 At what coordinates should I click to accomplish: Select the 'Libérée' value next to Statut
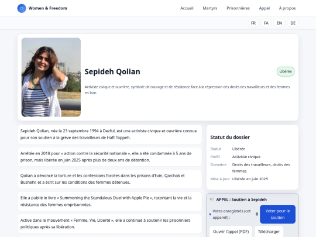[x=239, y=149]
